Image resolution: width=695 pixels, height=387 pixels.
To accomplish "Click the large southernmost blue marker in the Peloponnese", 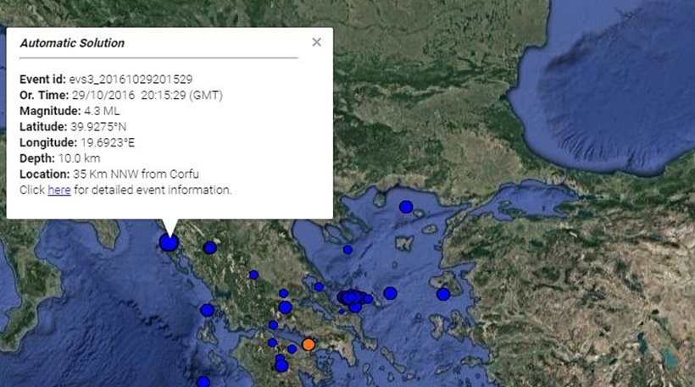I will click(x=281, y=366).
